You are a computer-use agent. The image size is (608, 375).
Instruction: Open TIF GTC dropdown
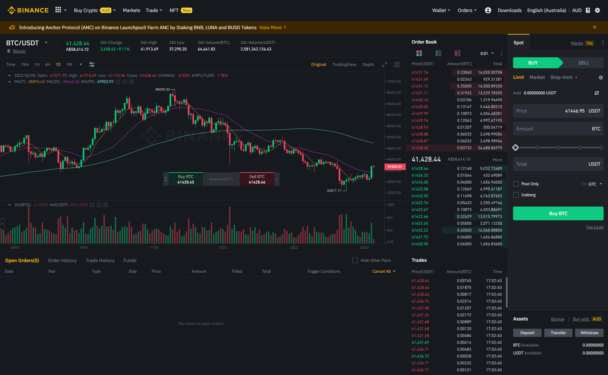[592, 184]
